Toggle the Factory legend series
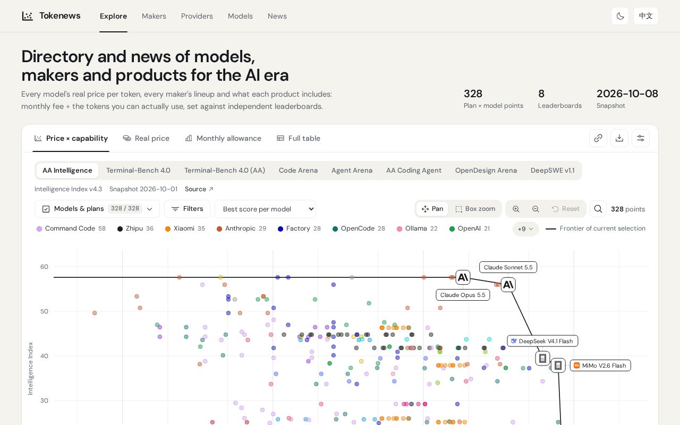Screen dimensions: 680x425 click(x=299, y=228)
